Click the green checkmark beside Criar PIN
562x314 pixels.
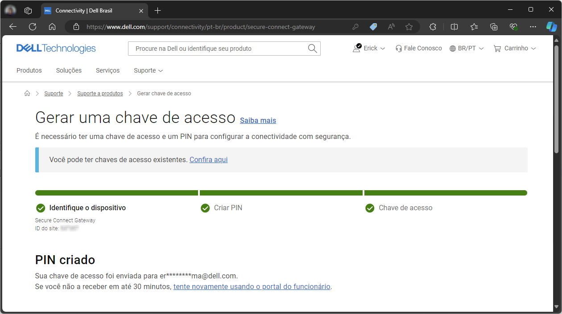(205, 208)
